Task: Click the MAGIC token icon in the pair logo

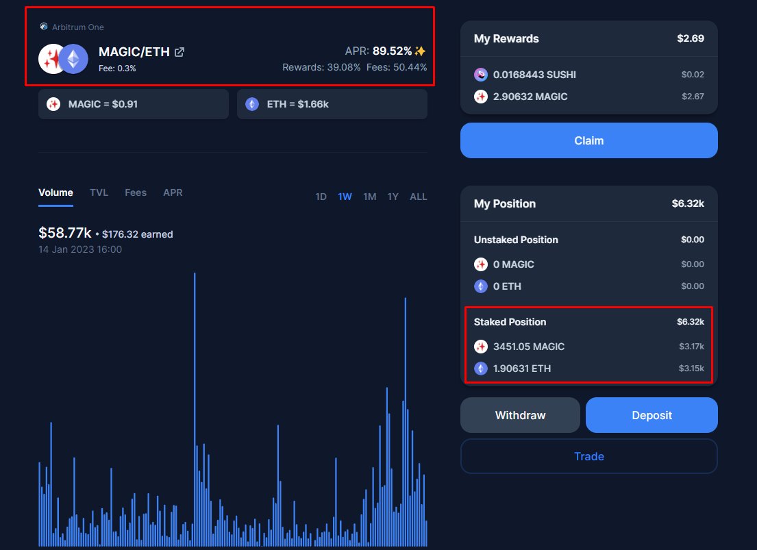Action: click(53, 59)
